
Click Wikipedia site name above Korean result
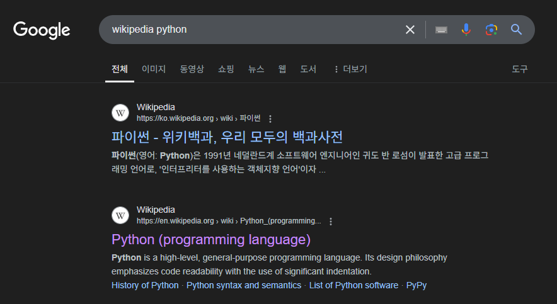coord(156,107)
